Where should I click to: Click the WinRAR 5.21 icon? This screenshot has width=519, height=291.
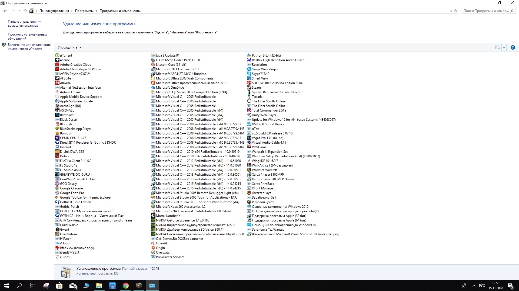(x=249, y=165)
